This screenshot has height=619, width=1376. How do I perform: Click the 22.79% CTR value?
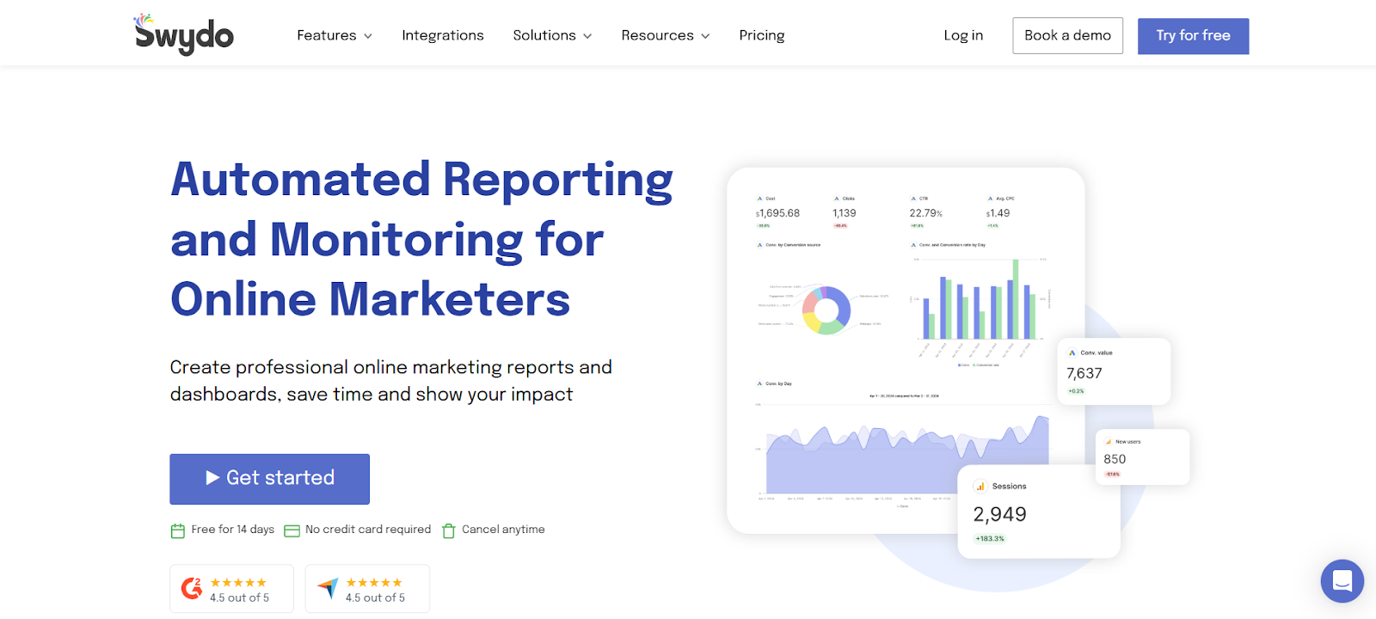[926, 213]
